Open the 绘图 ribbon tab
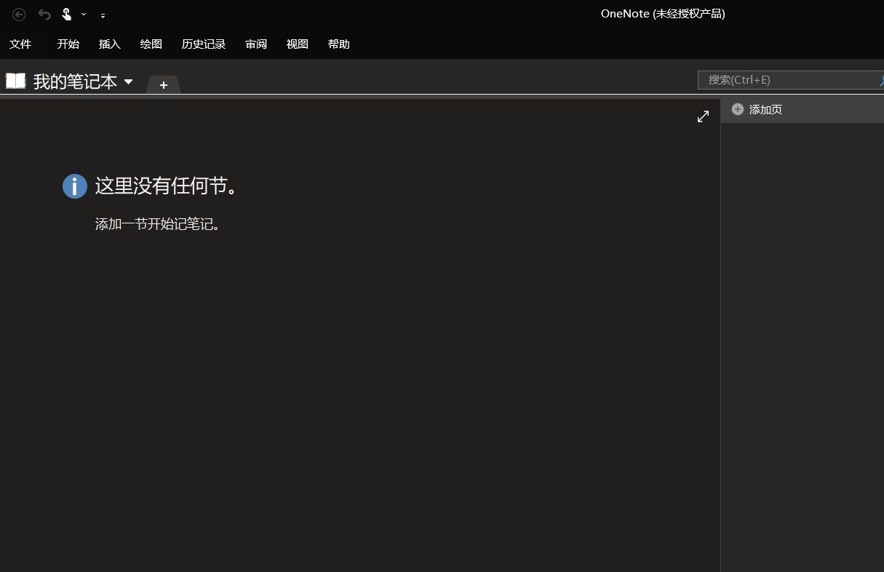 pos(151,44)
